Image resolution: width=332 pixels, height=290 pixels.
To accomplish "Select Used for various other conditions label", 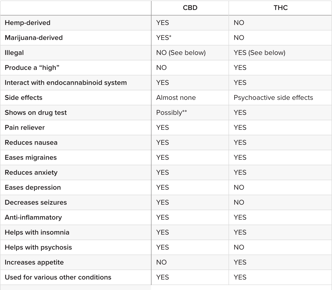I will (58, 277).
